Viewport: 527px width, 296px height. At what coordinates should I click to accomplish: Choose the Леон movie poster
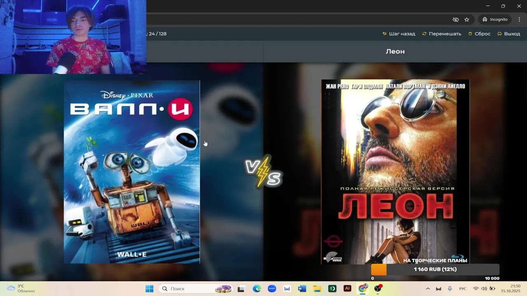click(395, 171)
